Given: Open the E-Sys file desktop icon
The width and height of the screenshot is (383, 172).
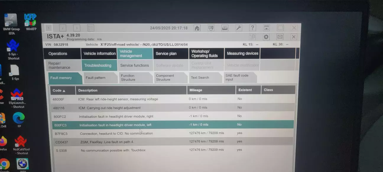Looking at the screenshot, I should click(x=15, y=72).
